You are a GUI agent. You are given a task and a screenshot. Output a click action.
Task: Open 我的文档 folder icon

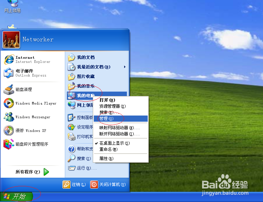tap(71, 57)
